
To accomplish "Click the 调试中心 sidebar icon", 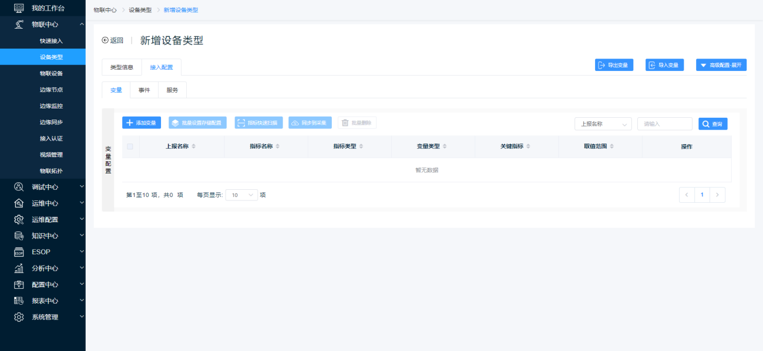I will 19,187.
